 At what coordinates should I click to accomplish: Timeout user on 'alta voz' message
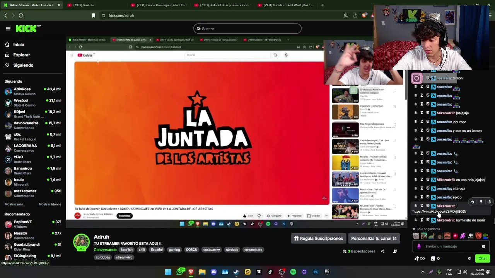422,188
